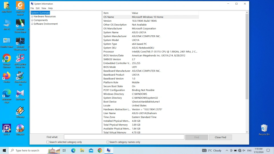
Task: Open Control Panel desktop icon
Action: coord(7,42)
